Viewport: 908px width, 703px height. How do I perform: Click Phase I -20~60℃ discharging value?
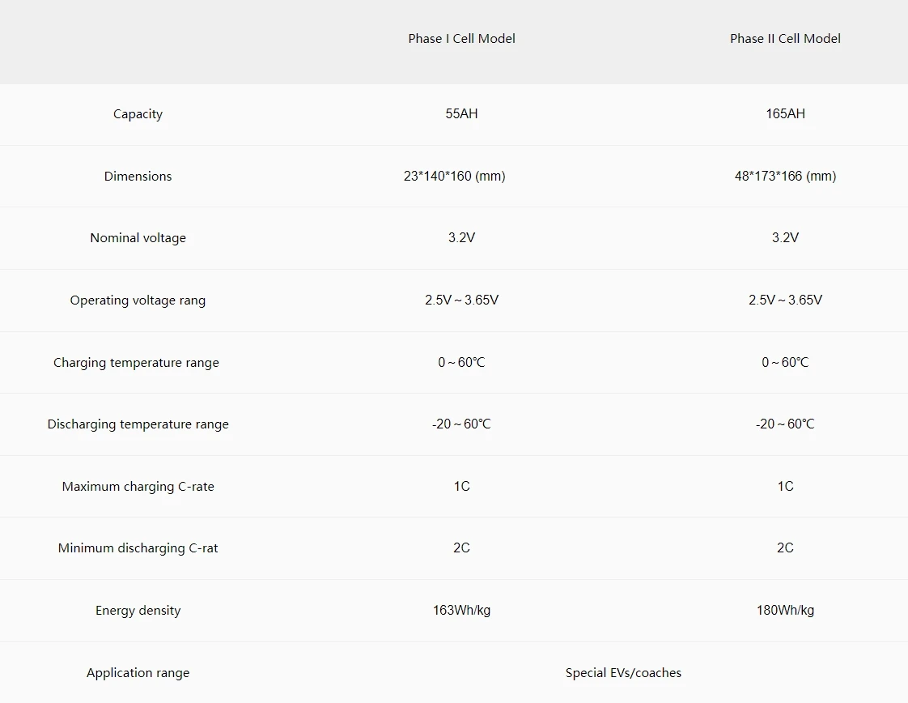pyautogui.click(x=461, y=424)
